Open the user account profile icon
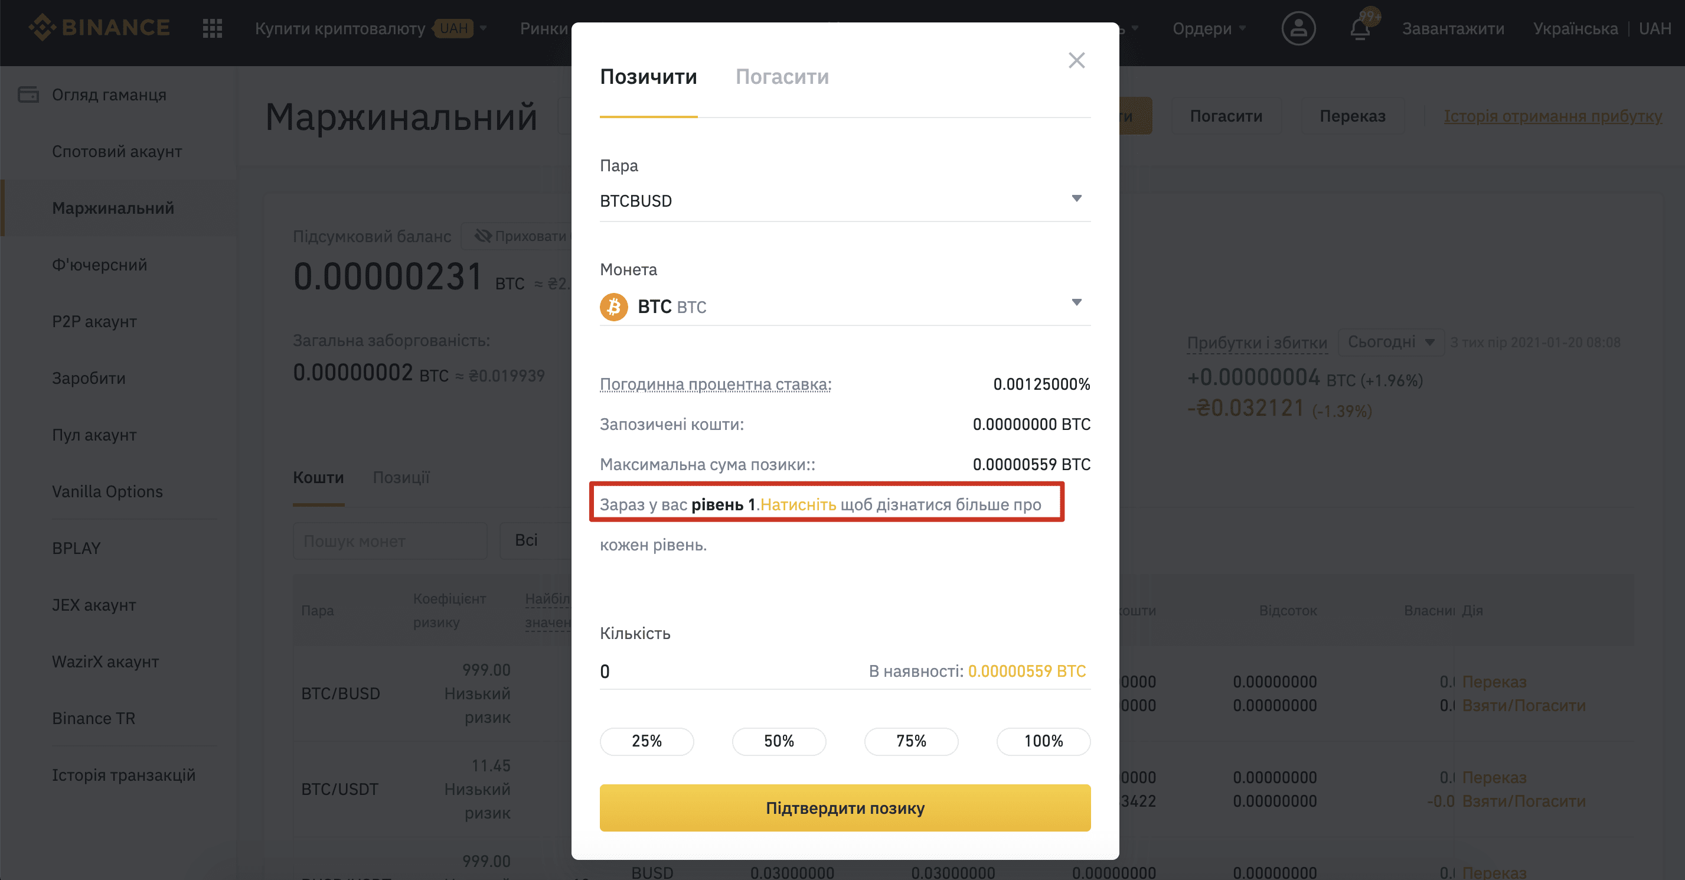Viewport: 1685px width, 880px height. (x=1298, y=28)
